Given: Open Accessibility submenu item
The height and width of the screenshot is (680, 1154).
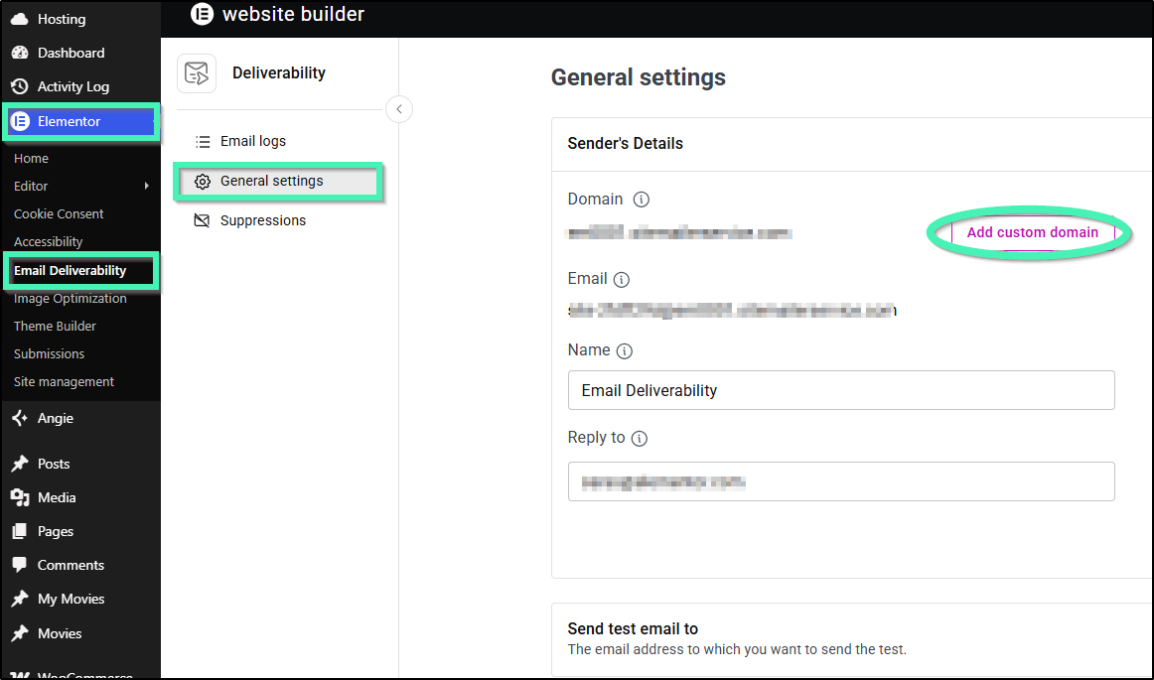Looking at the screenshot, I should pos(48,242).
